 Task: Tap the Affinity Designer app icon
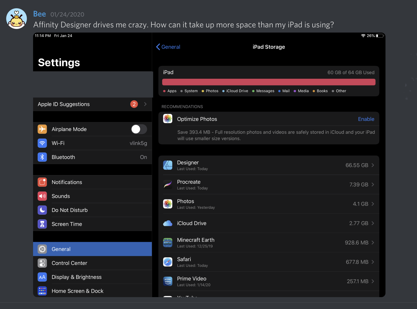pyautogui.click(x=168, y=165)
